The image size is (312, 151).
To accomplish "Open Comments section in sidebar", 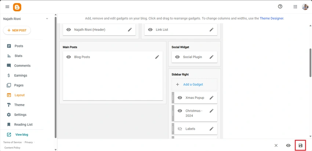I will point(22,65).
